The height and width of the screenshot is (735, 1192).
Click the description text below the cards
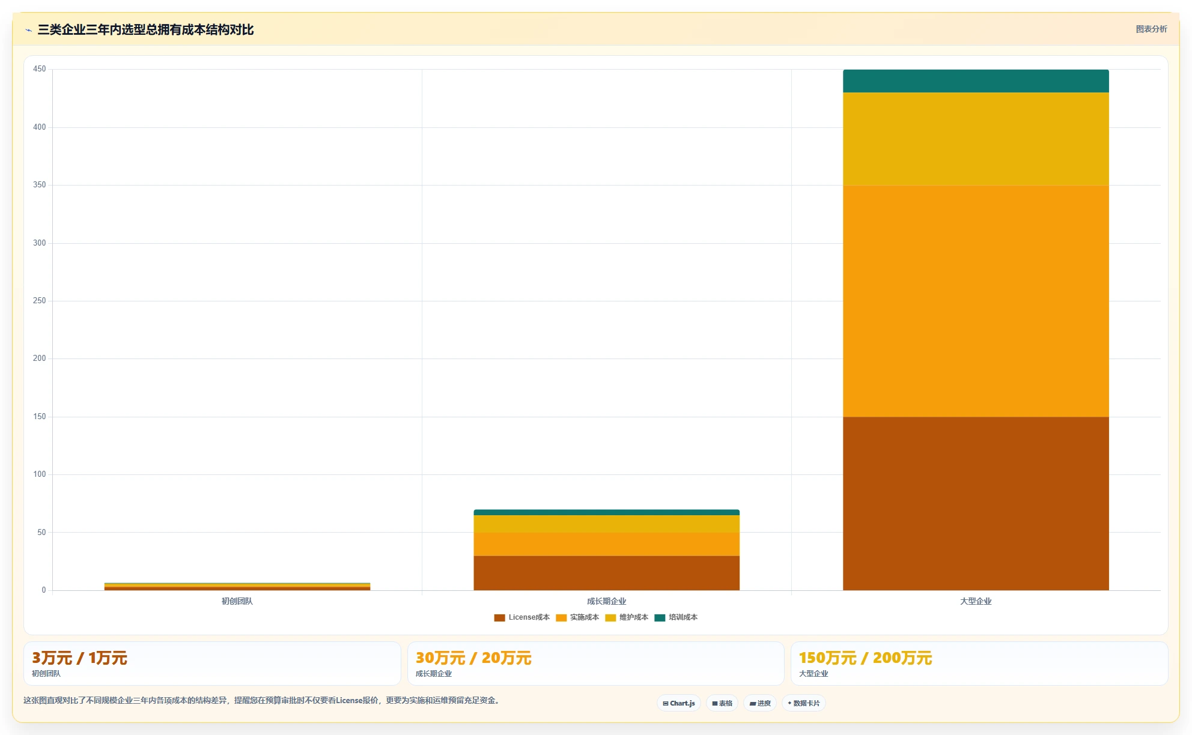point(262,700)
